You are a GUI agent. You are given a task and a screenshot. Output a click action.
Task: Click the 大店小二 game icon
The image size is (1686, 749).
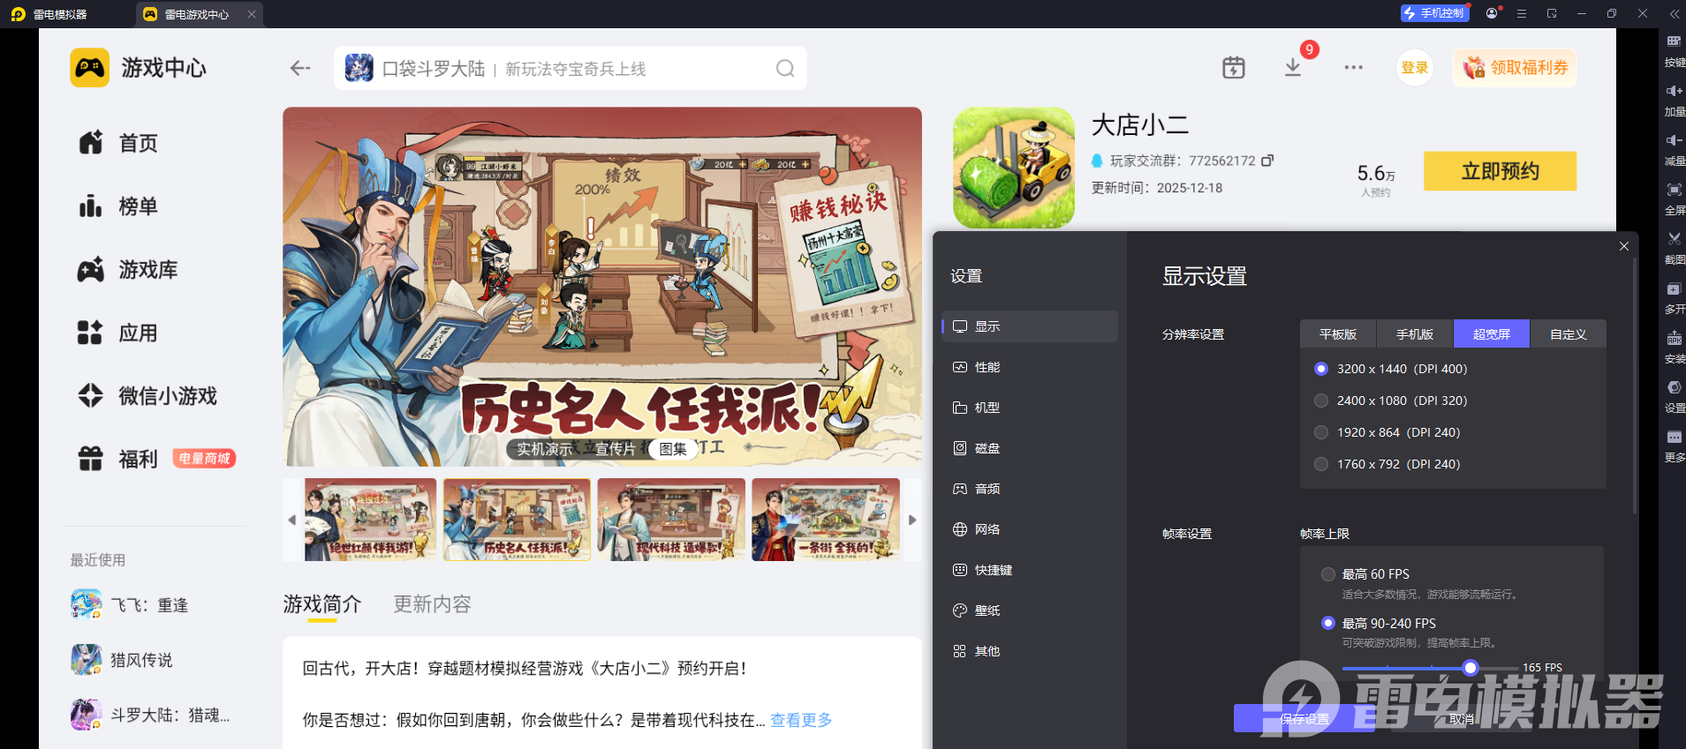click(1014, 168)
